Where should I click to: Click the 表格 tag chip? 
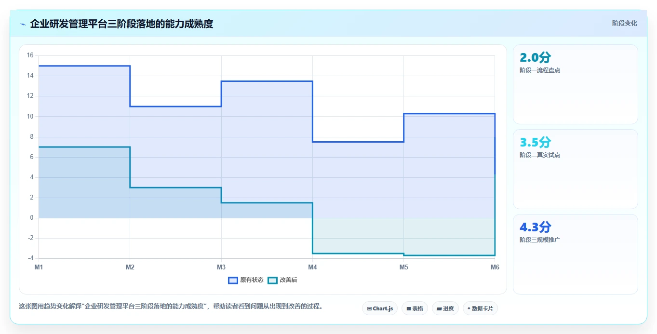[x=415, y=308]
